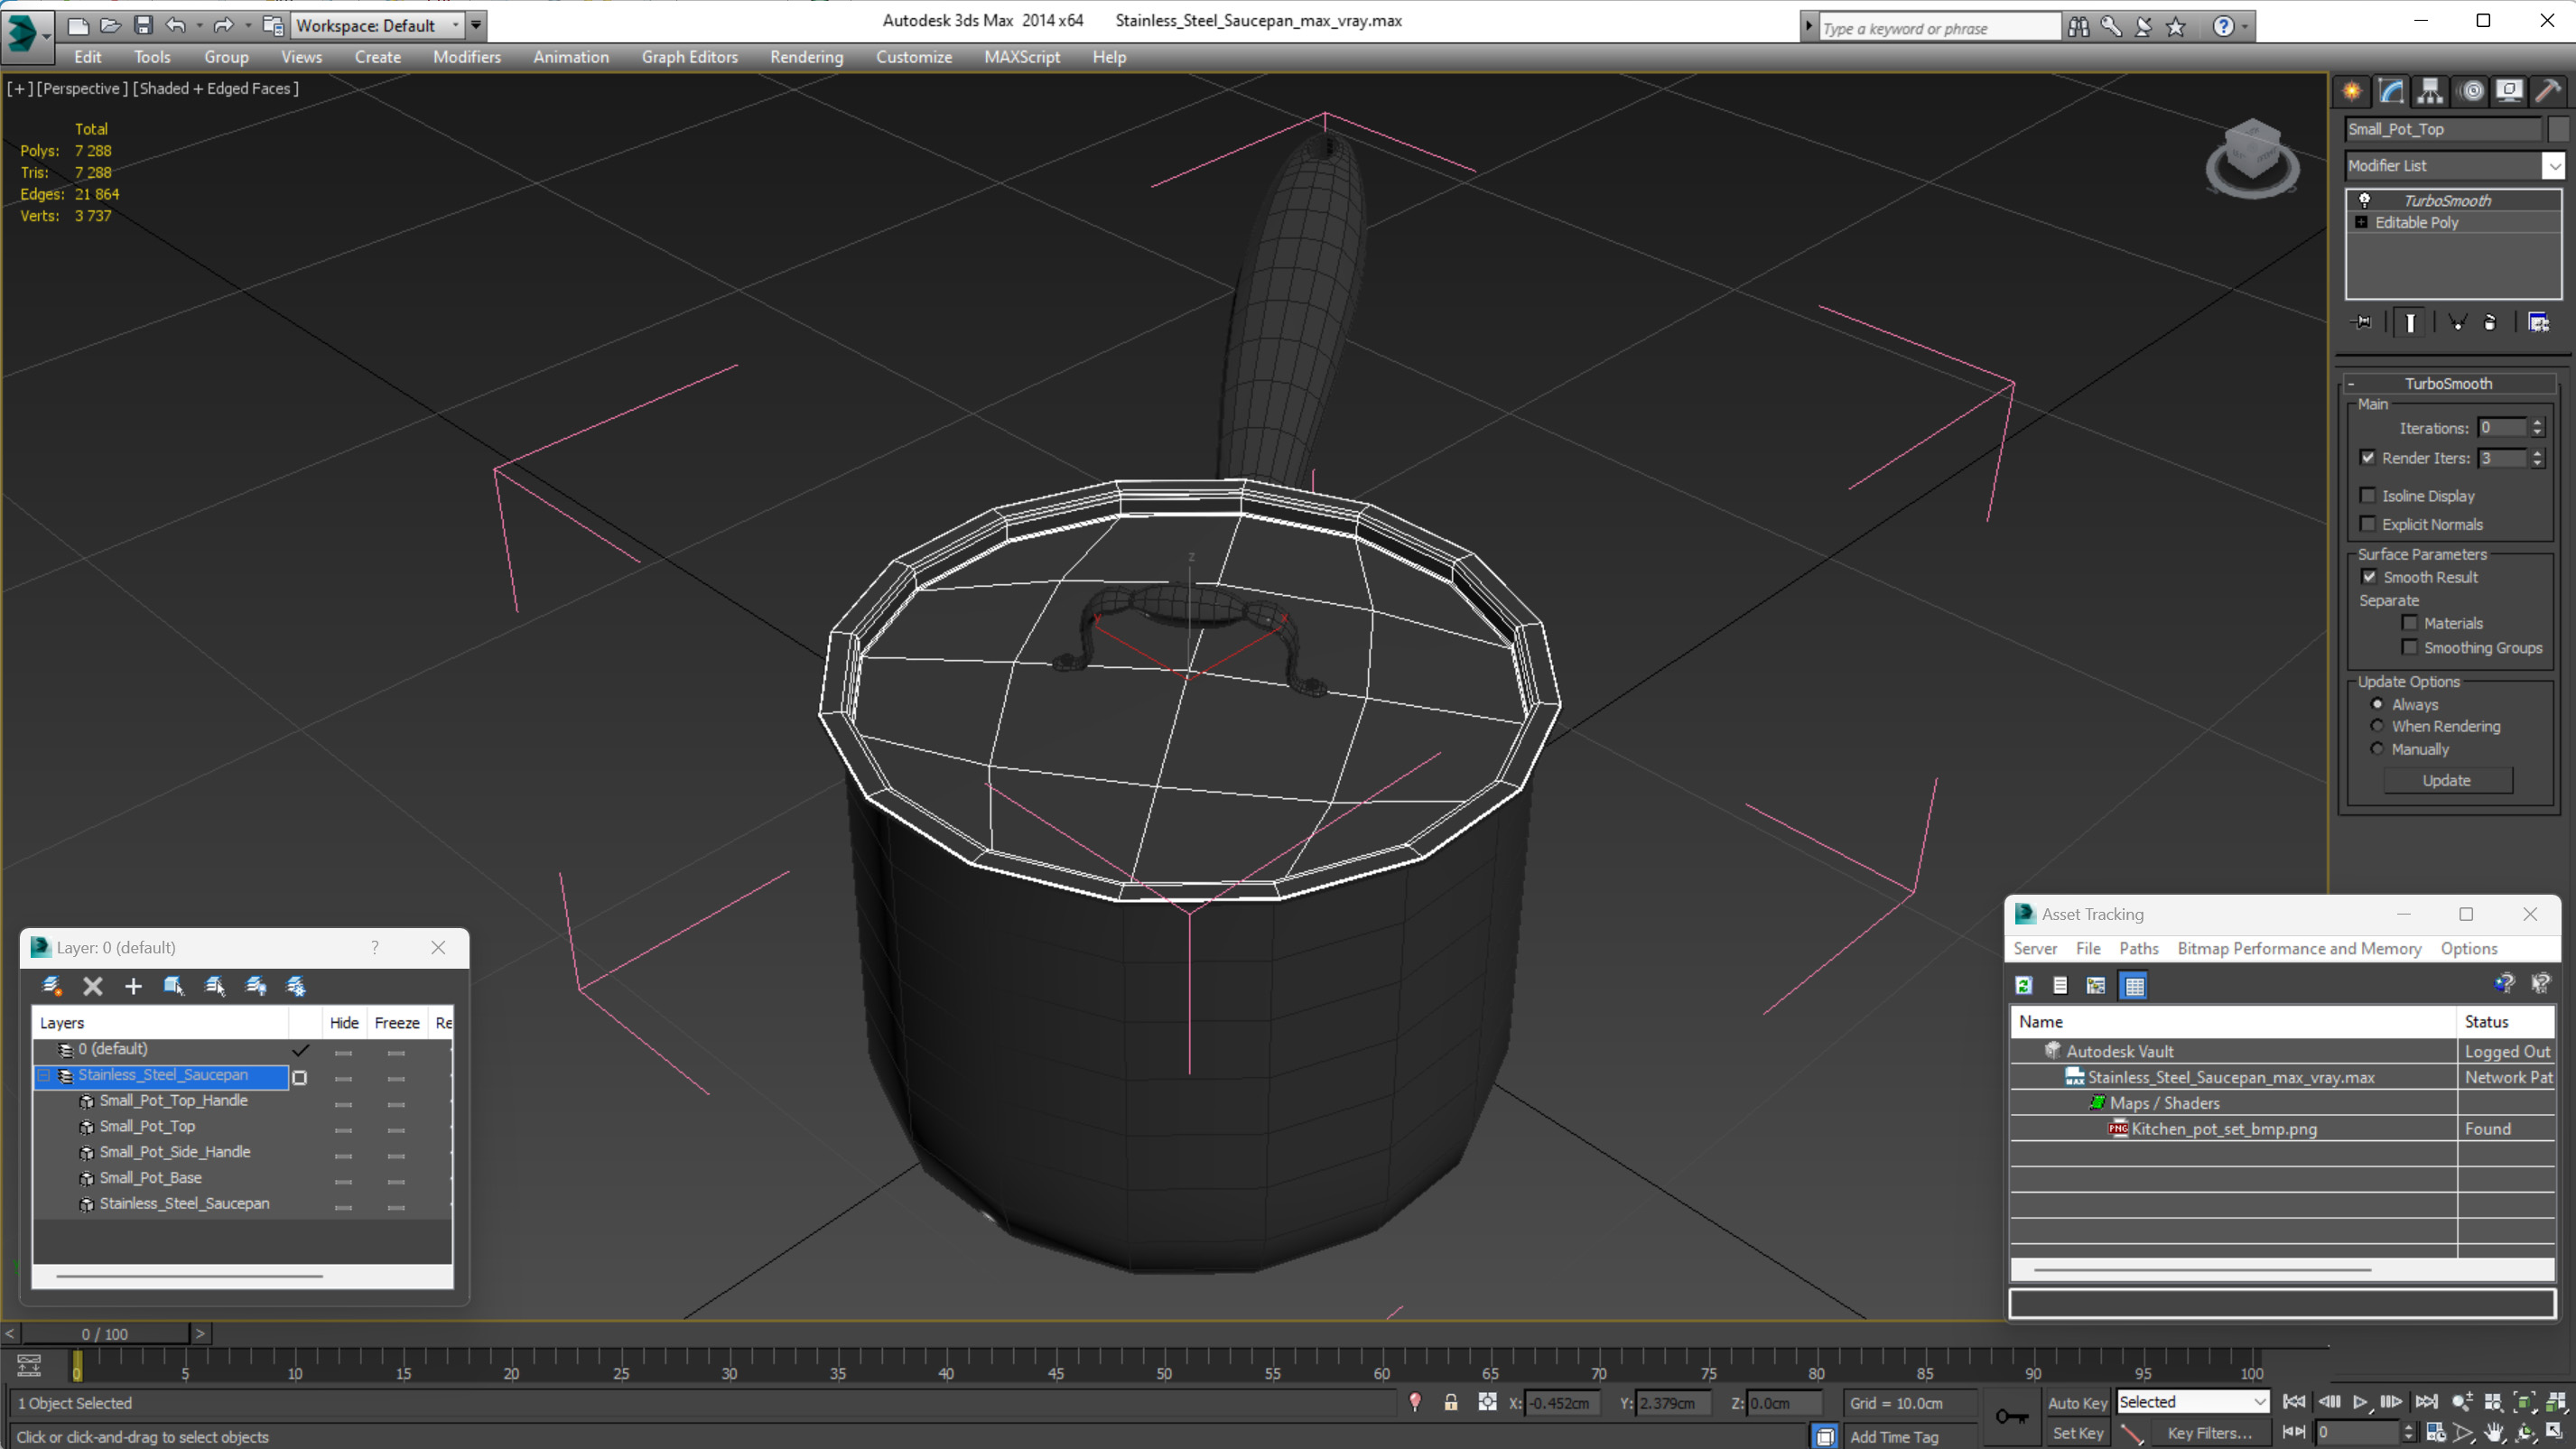Uncheck Smooth Result checkbox
The width and height of the screenshot is (2576, 1449).
click(2369, 577)
